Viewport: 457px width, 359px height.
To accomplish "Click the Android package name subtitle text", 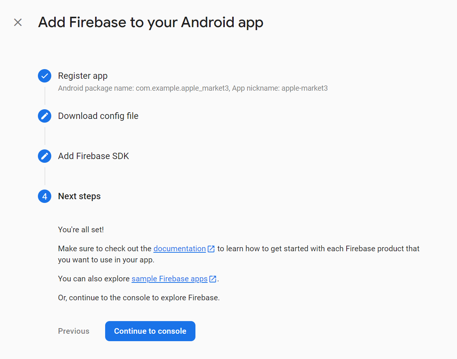I will 143,88.
